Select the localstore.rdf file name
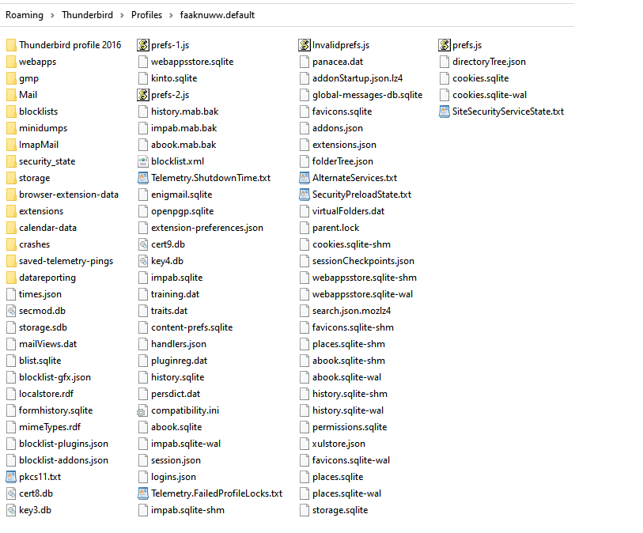Image resolution: width=643 pixels, height=533 pixels. click(x=47, y=394)
